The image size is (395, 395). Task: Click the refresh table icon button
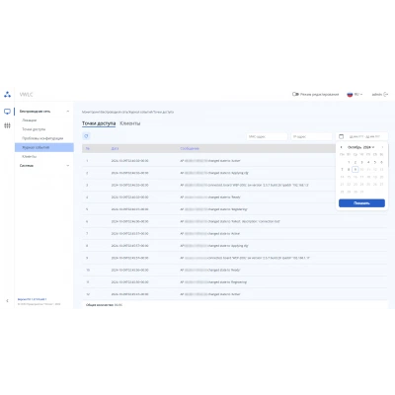pos(86,136)
